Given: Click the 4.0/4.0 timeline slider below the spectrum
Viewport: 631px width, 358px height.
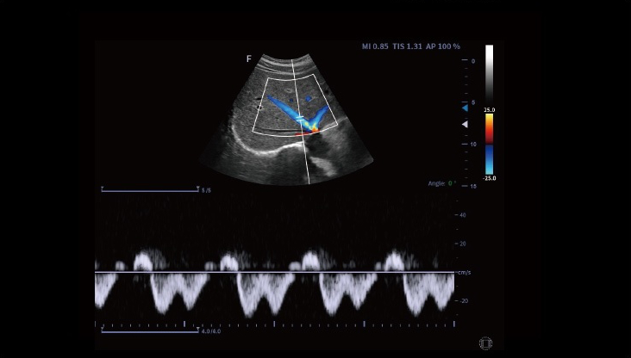Looking at the screenshot, I should (x=151, y=330).
